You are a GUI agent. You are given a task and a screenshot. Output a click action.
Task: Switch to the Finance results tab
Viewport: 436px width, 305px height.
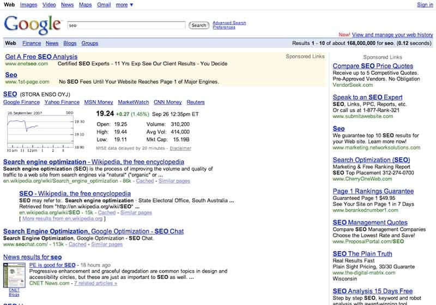click(32, 44)
